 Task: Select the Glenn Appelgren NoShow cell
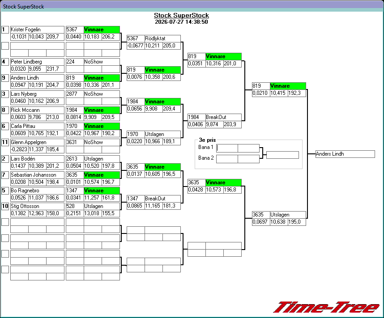[x=102, y=142]
